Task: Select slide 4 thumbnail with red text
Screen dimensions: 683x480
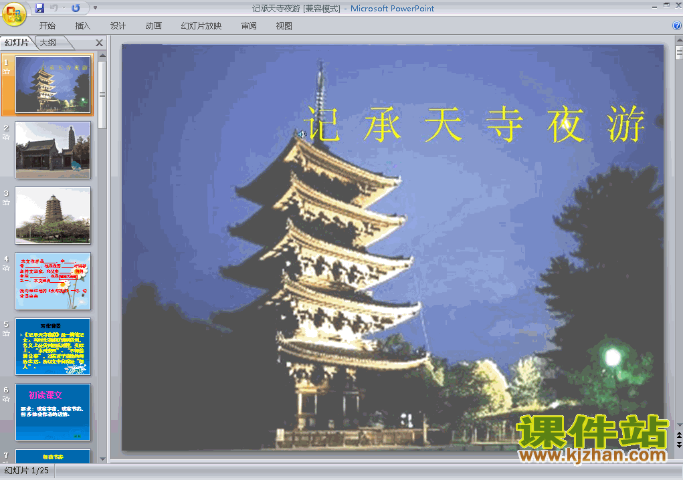Action: (53, 281)
